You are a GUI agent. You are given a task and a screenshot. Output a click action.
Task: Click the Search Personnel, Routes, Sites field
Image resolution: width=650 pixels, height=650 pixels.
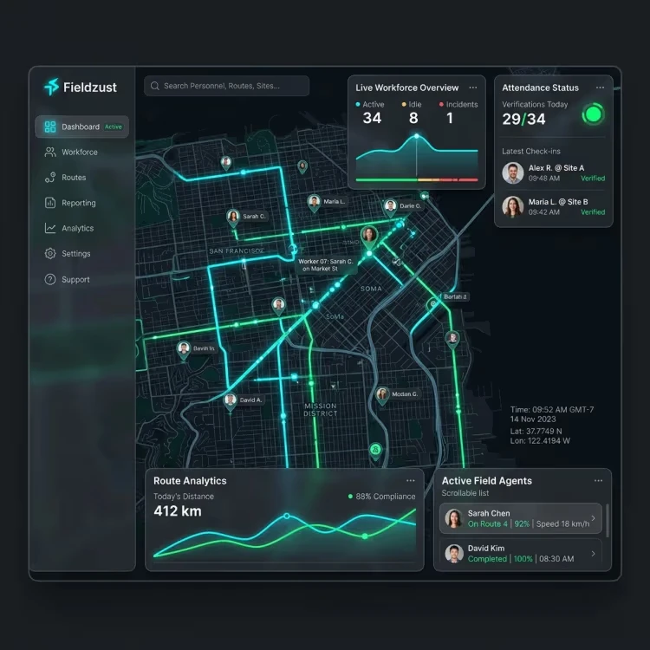click(x=227, y=86)
